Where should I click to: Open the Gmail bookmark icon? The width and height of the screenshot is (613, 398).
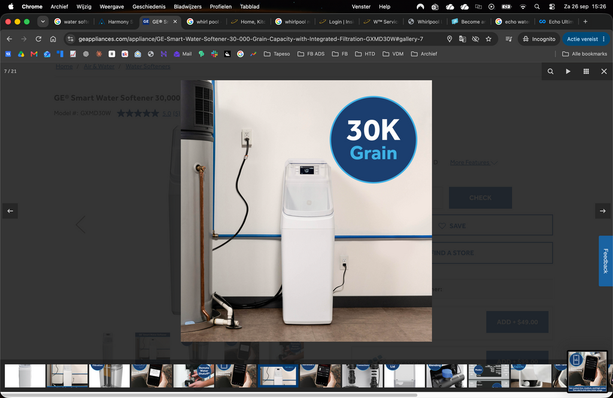click(x=34, y=54)
